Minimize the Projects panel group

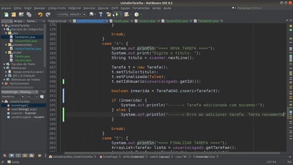[43, 21]
